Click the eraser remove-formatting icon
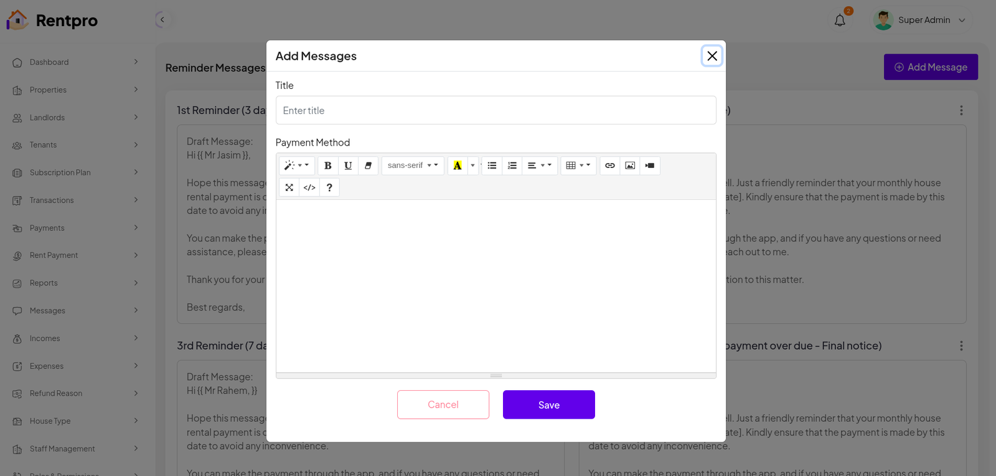The width and height of the screenshot is (996, 476). [368, 166]
